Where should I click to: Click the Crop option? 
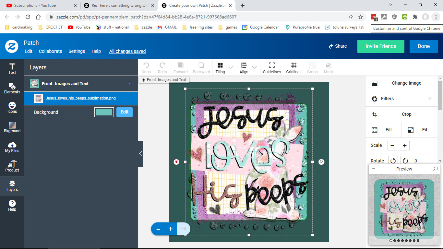point(401,114)
